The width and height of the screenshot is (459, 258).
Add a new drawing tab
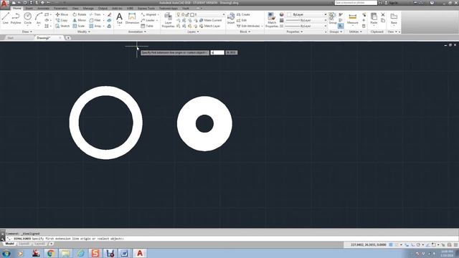[x=68, y=38]
